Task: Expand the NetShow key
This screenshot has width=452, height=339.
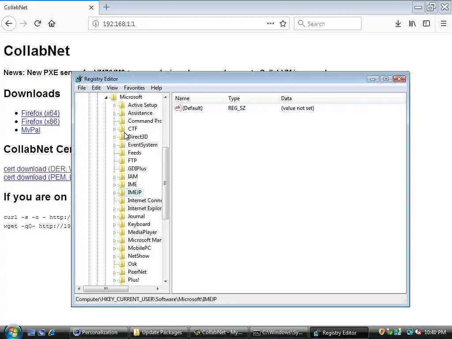Action: tap(114, 256)
